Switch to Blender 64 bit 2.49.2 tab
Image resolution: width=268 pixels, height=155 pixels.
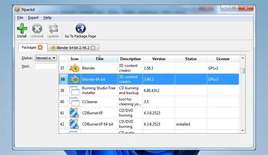coord(73,48)
